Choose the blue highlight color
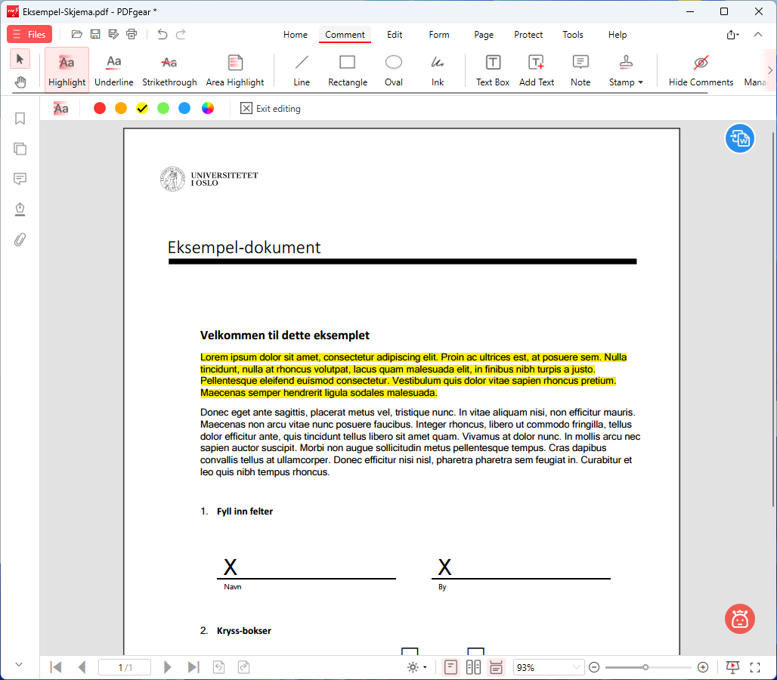The width and height of the screenshot is (777, 680). (x=184, y=109)
